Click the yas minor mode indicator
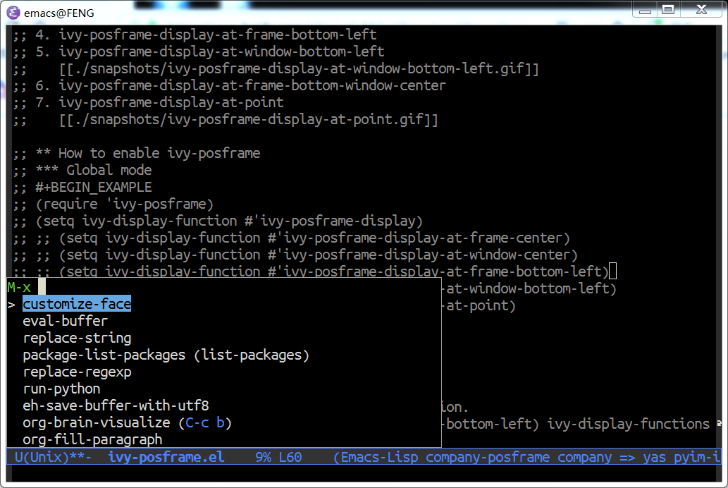Viewport: 728px width, 488px height. point(655,458)
